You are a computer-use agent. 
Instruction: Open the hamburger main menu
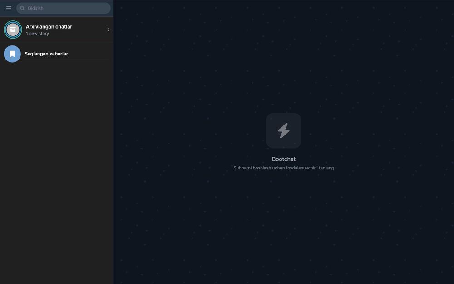9,8
